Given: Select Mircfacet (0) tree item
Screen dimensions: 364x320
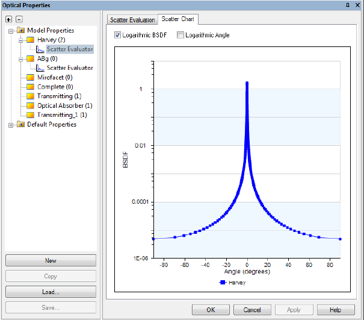Looking at the screenshot, I should 55,77.
